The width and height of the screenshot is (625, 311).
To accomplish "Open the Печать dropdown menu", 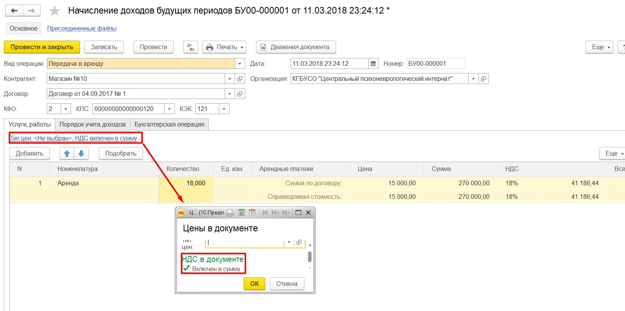I will [224, 47].
